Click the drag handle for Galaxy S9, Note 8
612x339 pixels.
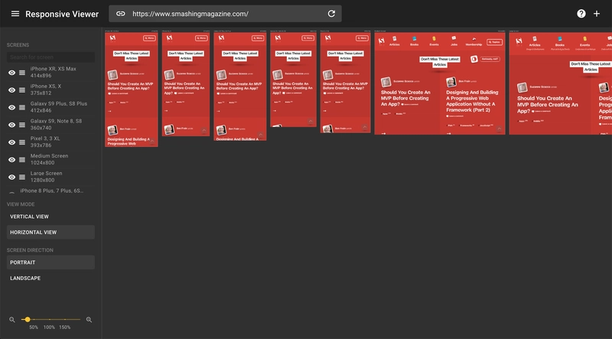[x=22, y=125]
